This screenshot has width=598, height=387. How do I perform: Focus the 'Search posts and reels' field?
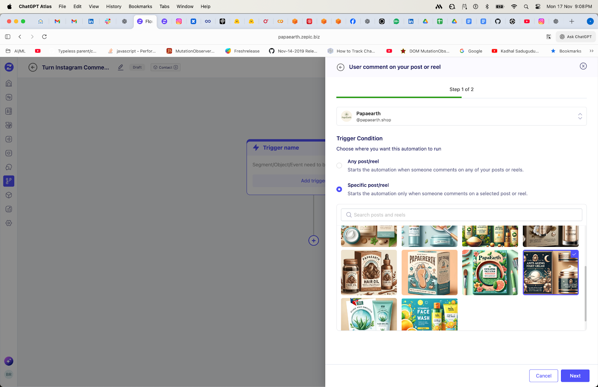461,215
